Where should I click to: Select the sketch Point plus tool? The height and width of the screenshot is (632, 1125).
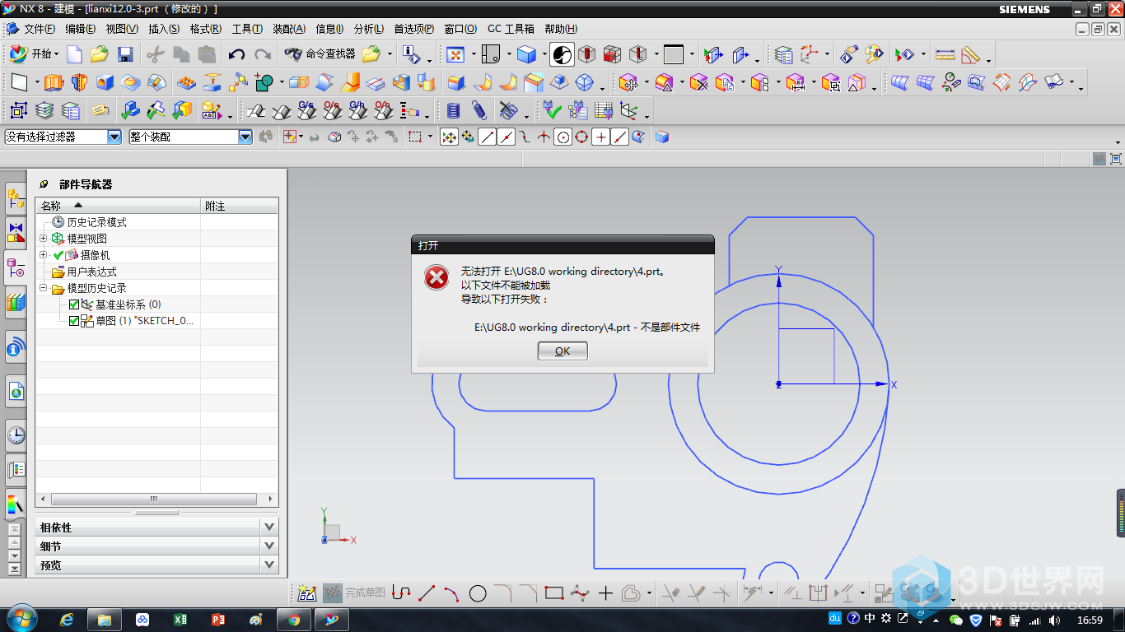point(605,592)
